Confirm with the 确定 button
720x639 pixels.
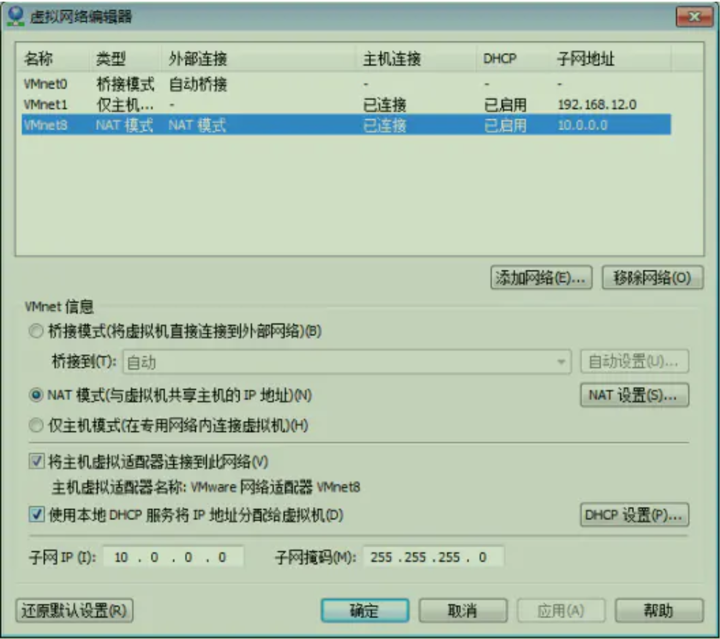coord(365,610)
